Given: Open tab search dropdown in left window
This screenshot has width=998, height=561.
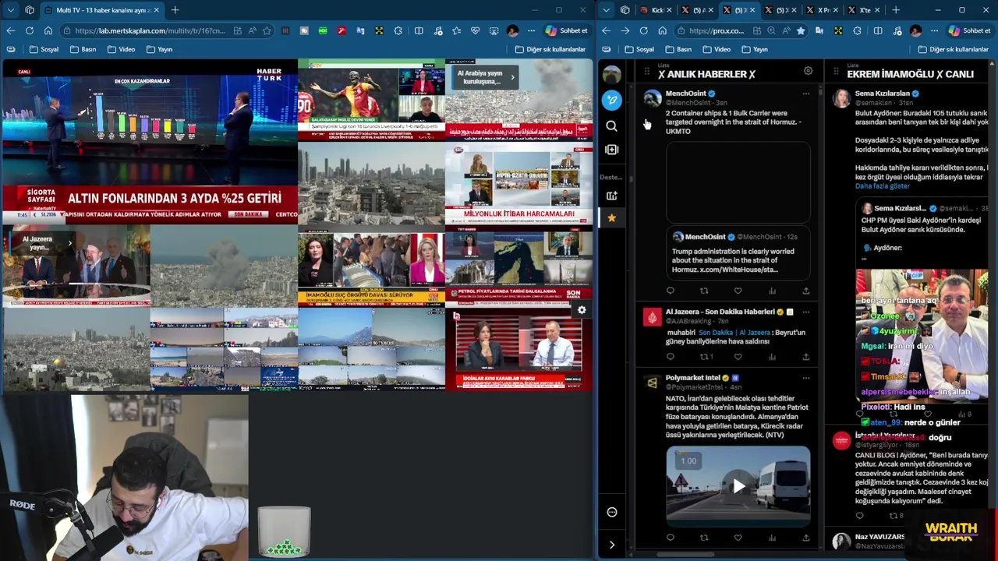Looking at the screenshot, I should [x=10, y=10].
